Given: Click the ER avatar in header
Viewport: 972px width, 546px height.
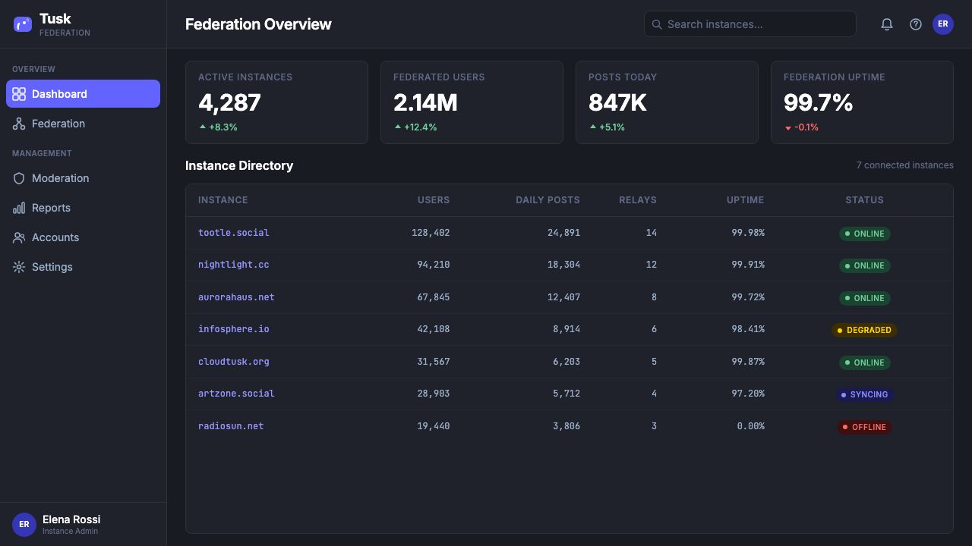Looking at the screenshot, I should [x=943, y=24].
